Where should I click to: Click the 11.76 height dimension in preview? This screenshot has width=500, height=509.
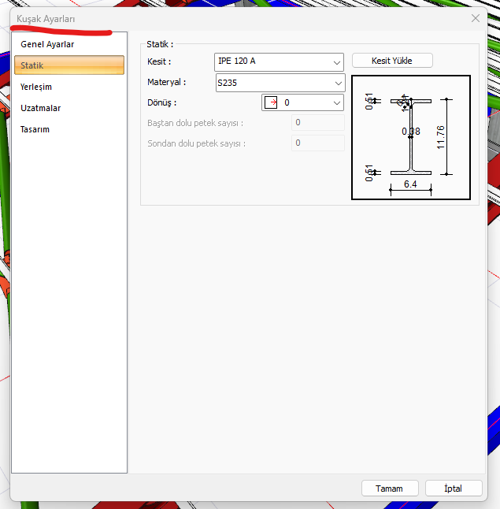click(441, 137)
